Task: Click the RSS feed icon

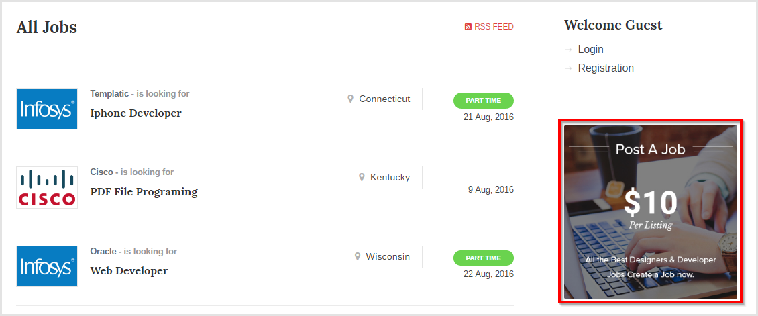Action: click(x=468, y=27)
